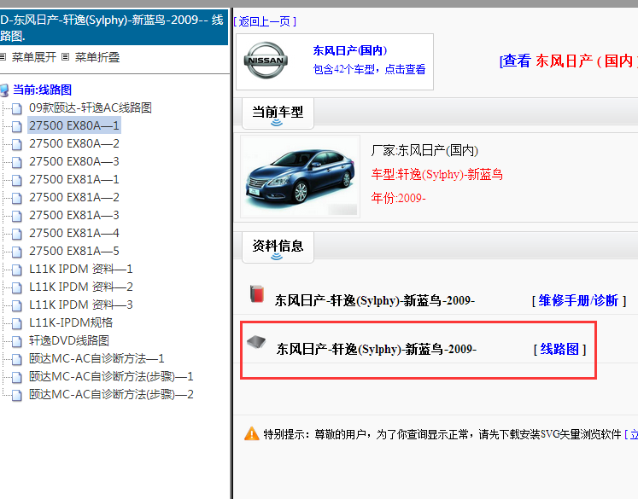The height and width of the screenshot is (499, 638).
Task: Click the 东风日产-轩逸(Sylphy)-新蓝鸟-2009- title in repair manual row
Action: pyautogui.click(x=375, y=301)
